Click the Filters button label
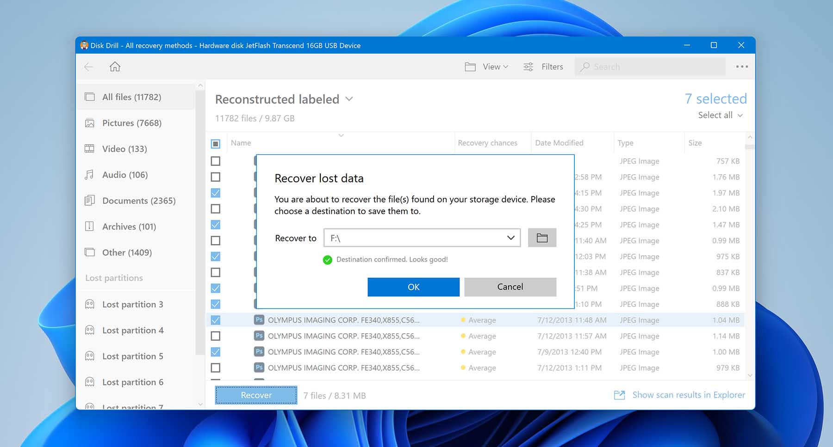833x447 pixels. pyautogui.click(x=552, y=67)
